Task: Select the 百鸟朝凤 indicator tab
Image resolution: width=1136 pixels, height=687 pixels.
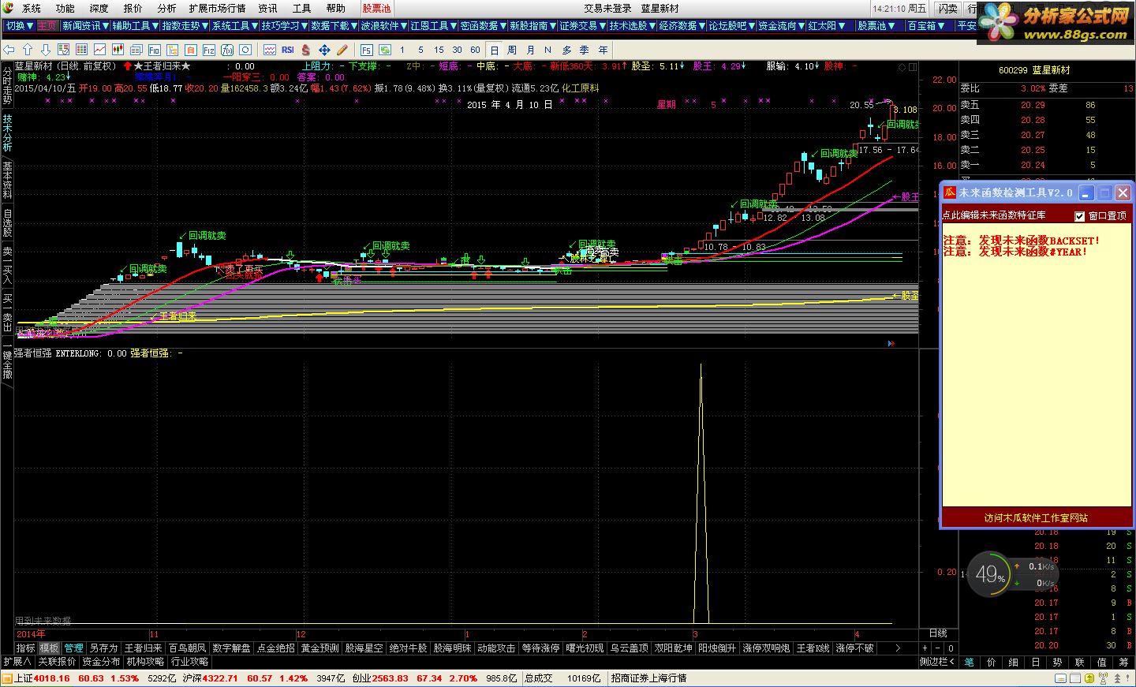Action: pos(187,648)
